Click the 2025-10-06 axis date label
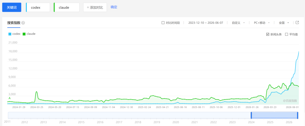This screenshot has height=126, width=305. (x=216, y=107)
